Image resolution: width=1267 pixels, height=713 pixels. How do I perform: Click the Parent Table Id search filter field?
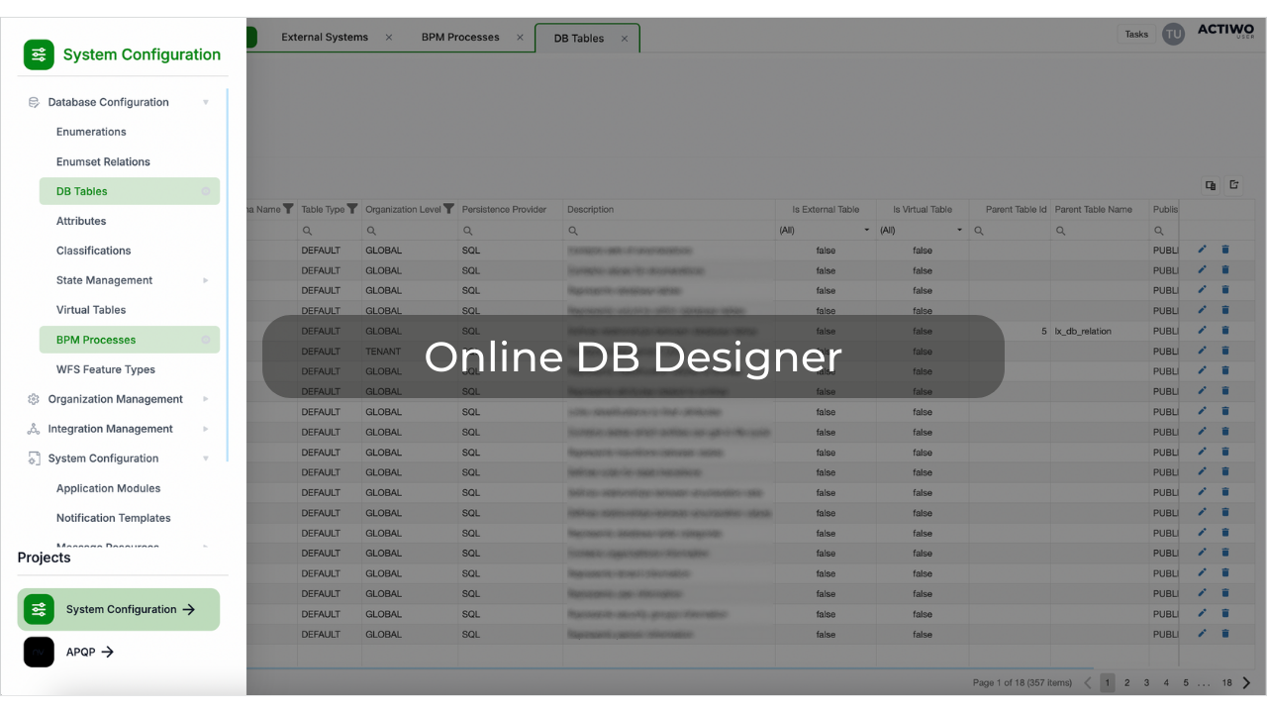[x=1009, y=230]
